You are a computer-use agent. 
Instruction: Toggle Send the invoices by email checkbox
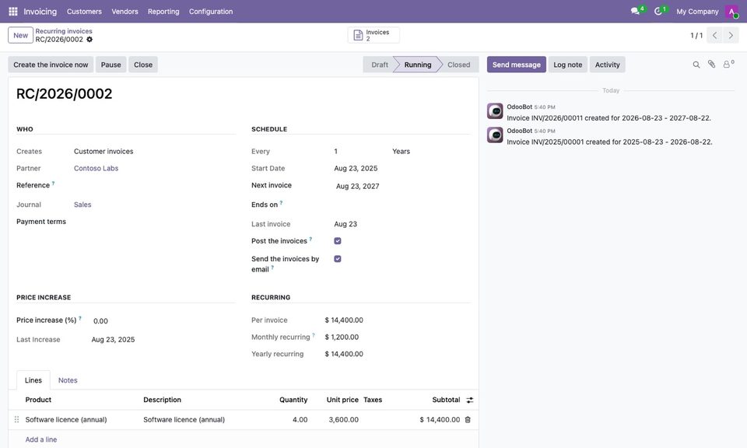337,259
